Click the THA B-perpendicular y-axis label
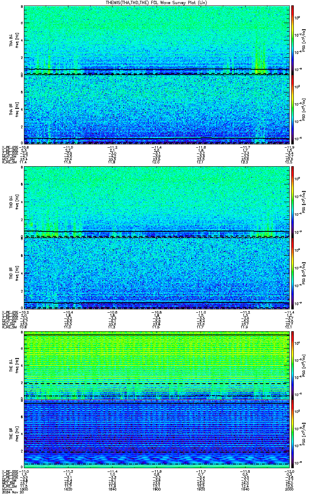The height and width of the screenshot is (495, 309). pyautogui.click(x=12, y=40)
